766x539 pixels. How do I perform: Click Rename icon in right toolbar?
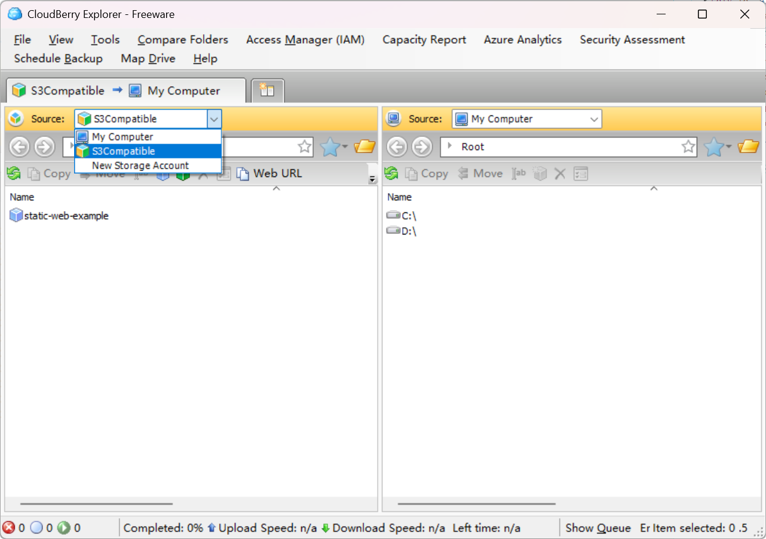coord(519,173)
